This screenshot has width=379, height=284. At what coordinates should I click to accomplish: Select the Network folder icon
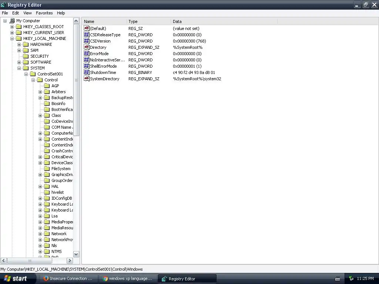click(47, 234)
